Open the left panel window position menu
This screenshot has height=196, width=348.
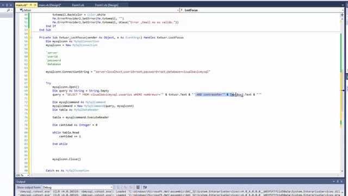pyautogui.click(x=3, y=5)
